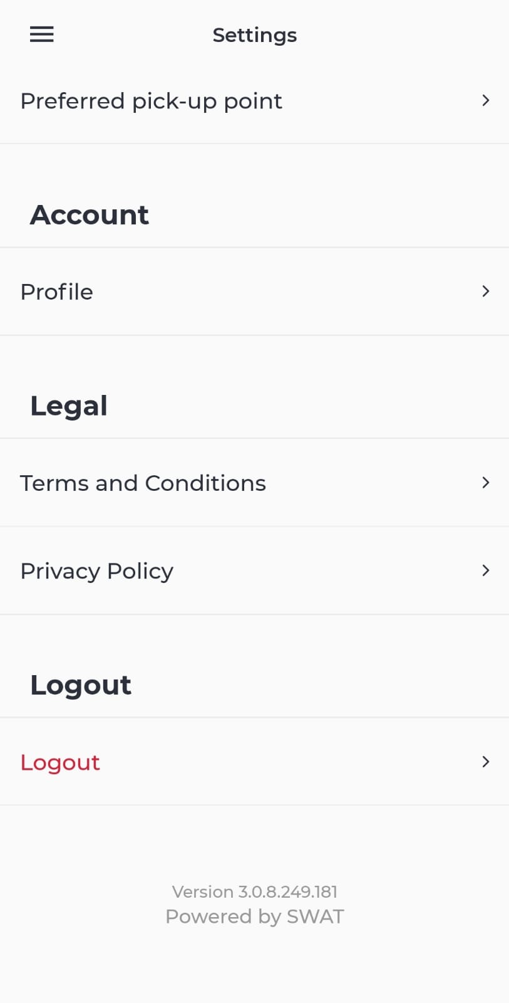Tap empty space in the Profile row
509x1003 pixels.
pyautogui.click(x=282, y=292)
